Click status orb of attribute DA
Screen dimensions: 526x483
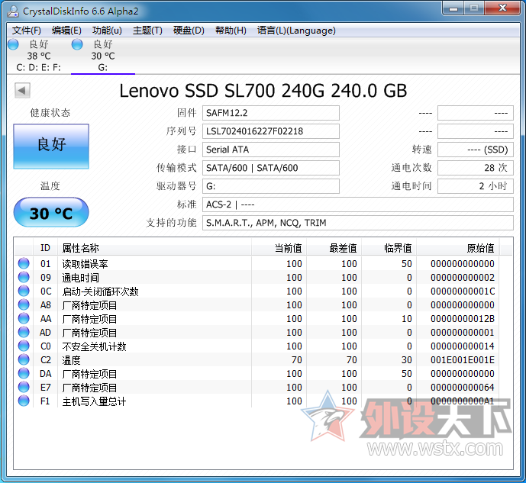click(x=24, y=373)
